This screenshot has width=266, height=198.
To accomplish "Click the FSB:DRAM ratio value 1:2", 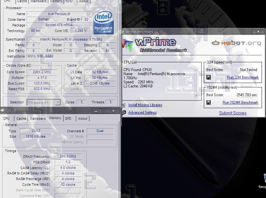I will coord(68,162).
